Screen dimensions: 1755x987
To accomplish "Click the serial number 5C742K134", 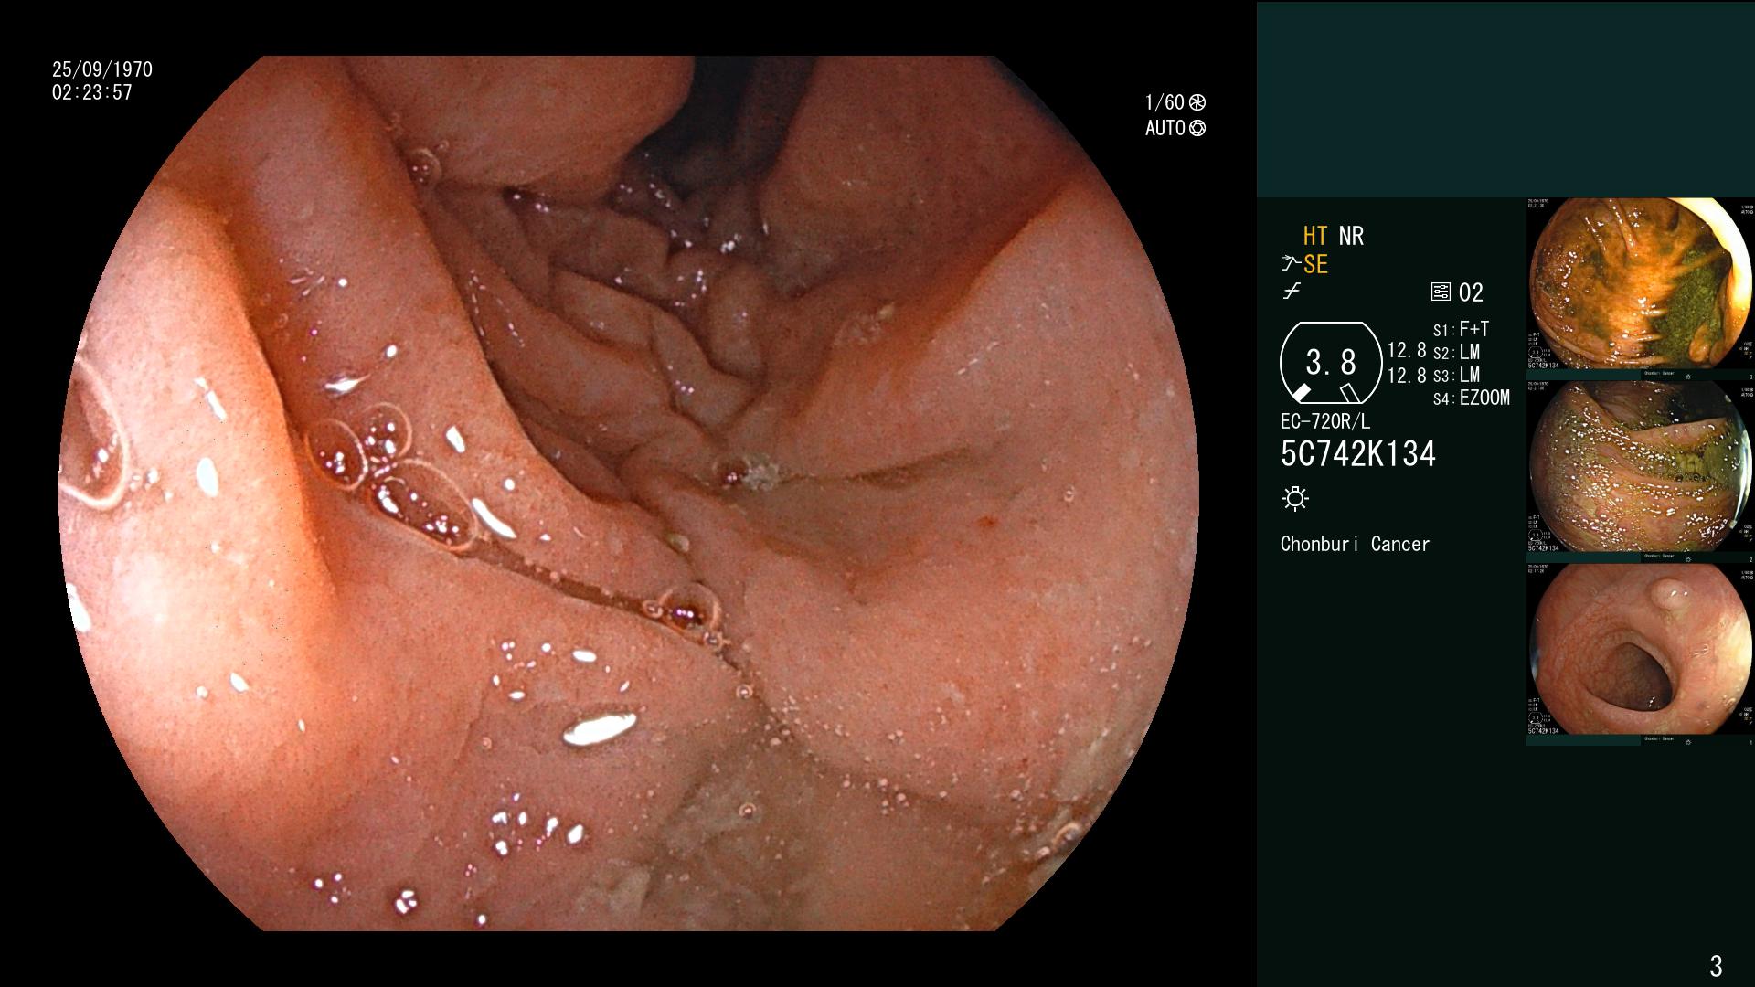I will (x=1358, y=453).
